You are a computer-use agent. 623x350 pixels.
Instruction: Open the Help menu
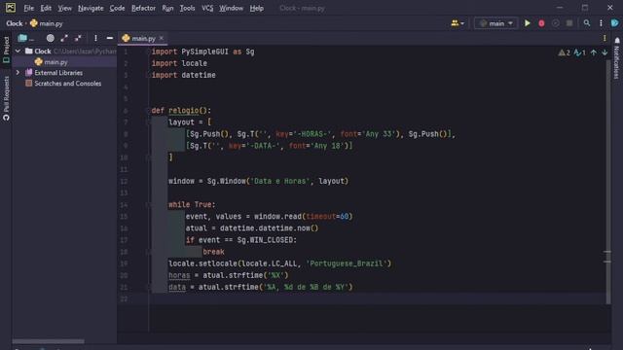(x=257, y=8)
